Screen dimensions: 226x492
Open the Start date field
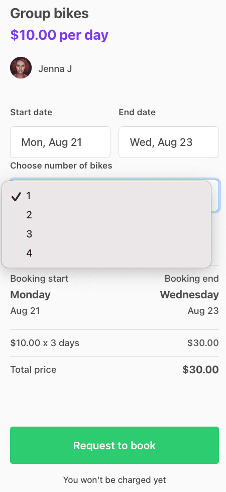60,142
